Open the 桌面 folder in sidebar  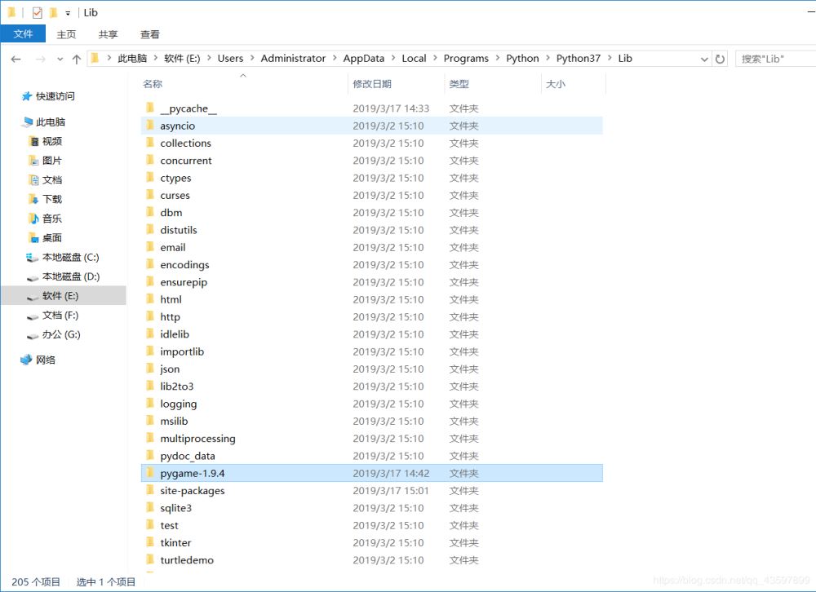tap(45, 238)
